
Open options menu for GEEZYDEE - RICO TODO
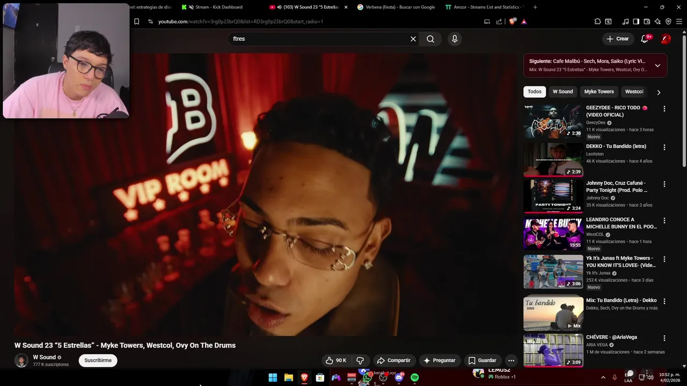pos(664,109)
